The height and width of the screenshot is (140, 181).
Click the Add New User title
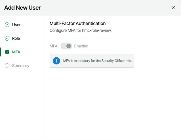tap(22, 8)
